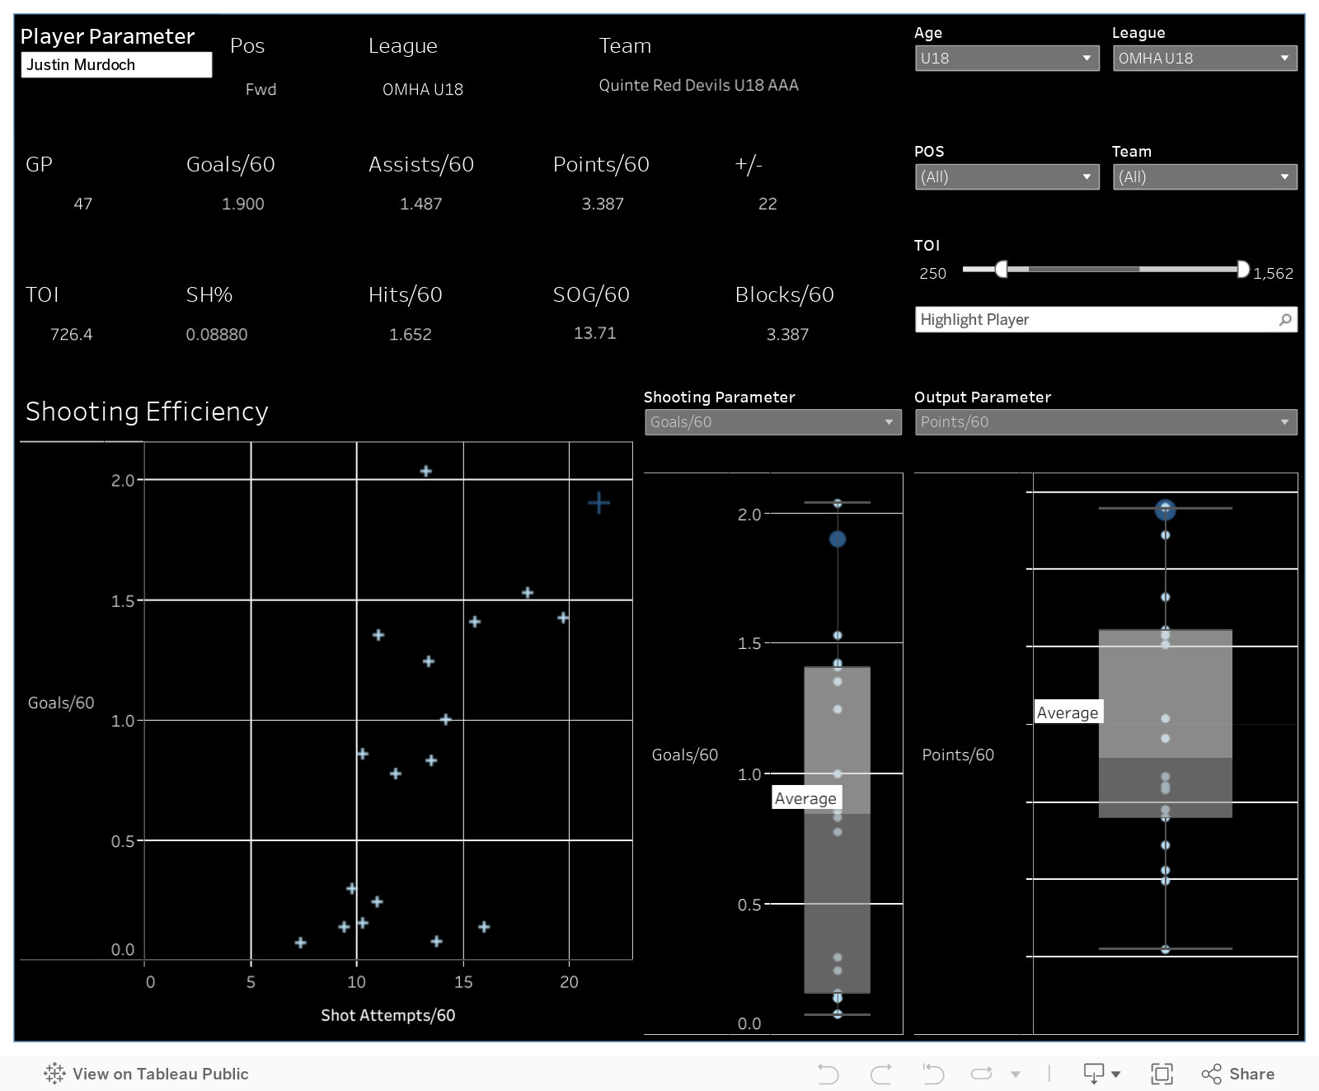This screenshot has width=1319, height=1091.
Task: Click the Fwd position text
Action: click(x=261, y=89)
